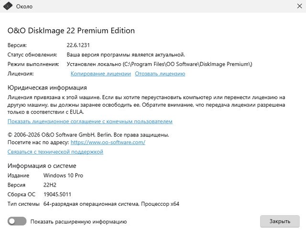The height and width of the screenshot is (233, 306).
Task: Open the Копирование лицензии link
Action: pyautogui.click(x=100, y=74)
